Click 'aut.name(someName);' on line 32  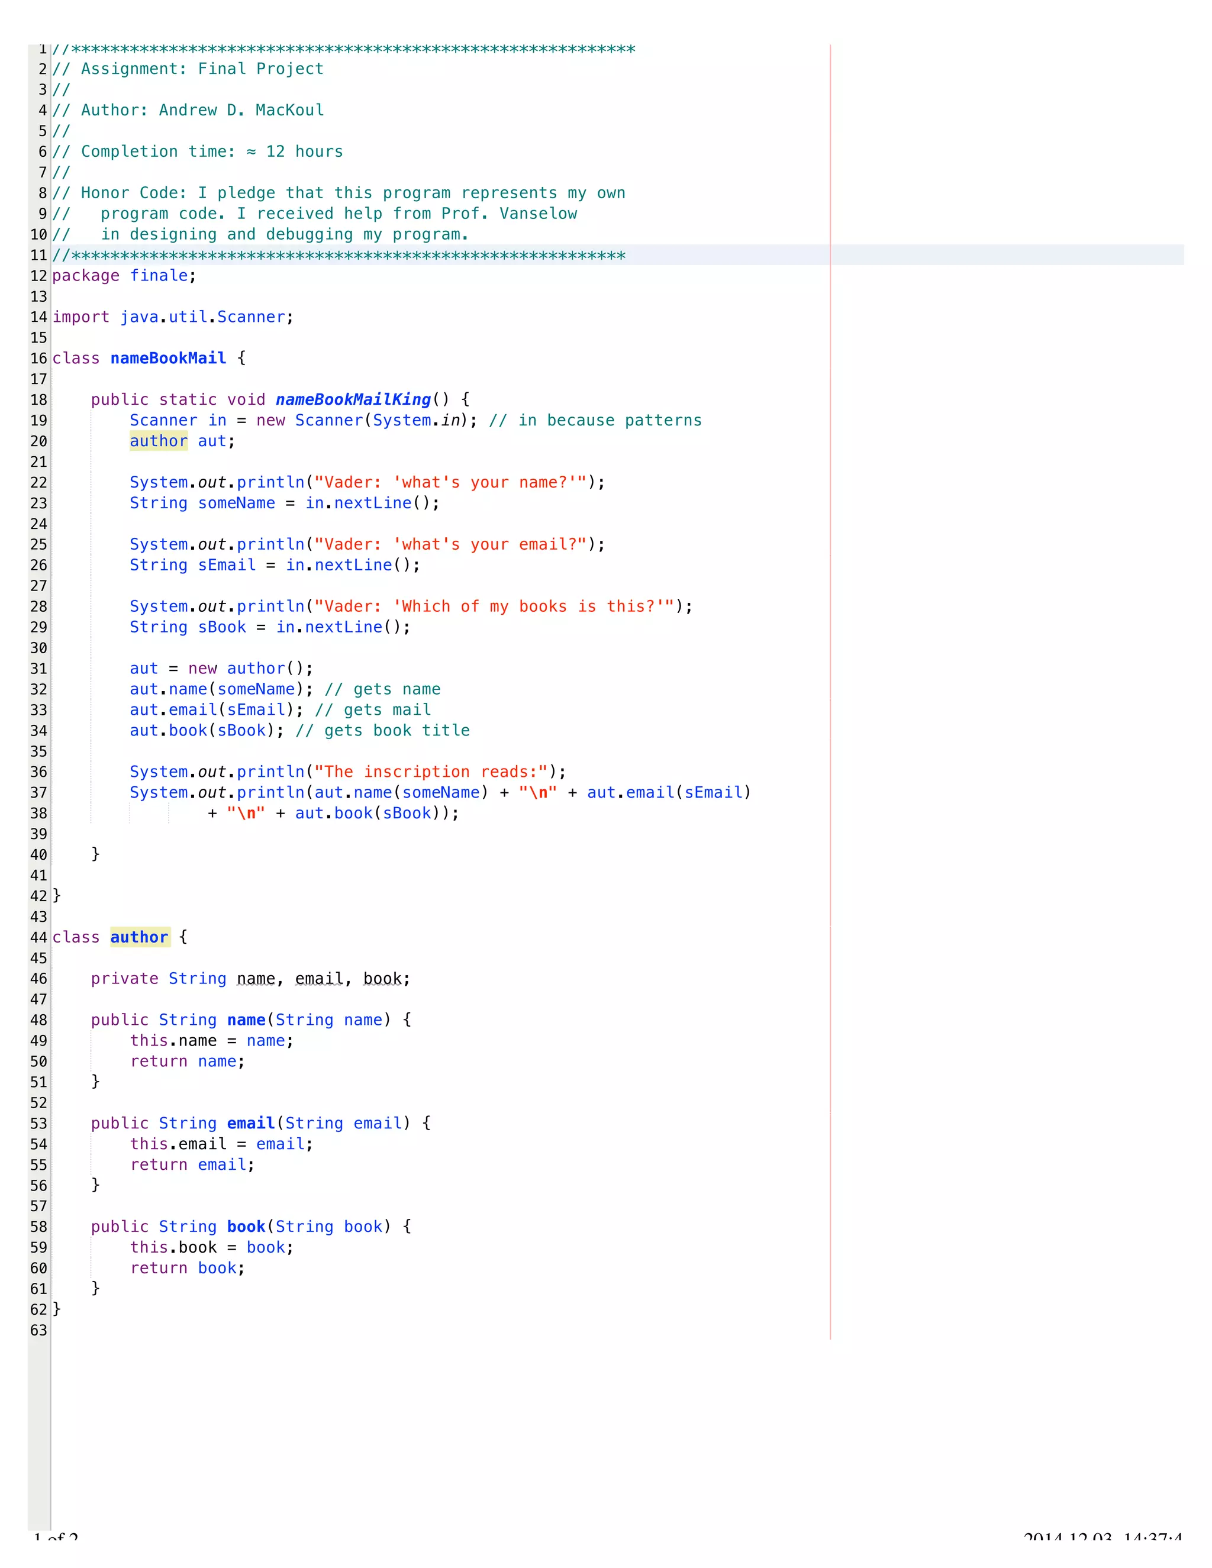coord(221,689)
